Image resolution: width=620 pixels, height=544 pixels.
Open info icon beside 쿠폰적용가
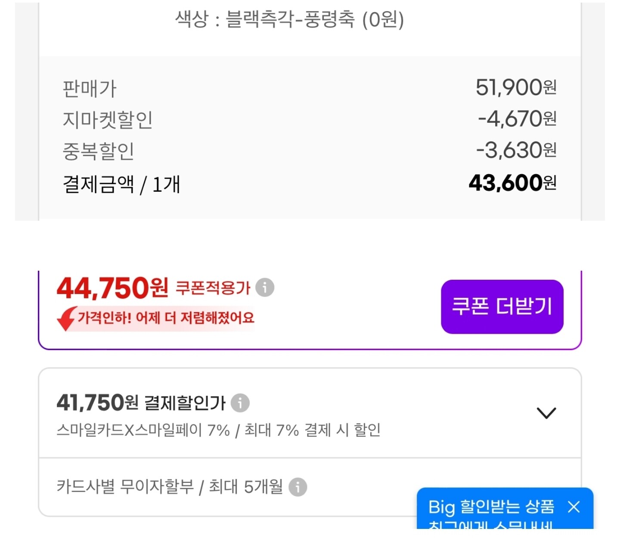[265, 288]
